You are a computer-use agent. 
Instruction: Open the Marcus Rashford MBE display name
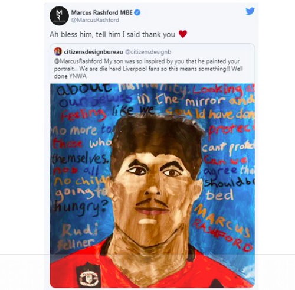pyautogui.click(x=101, y=12)
